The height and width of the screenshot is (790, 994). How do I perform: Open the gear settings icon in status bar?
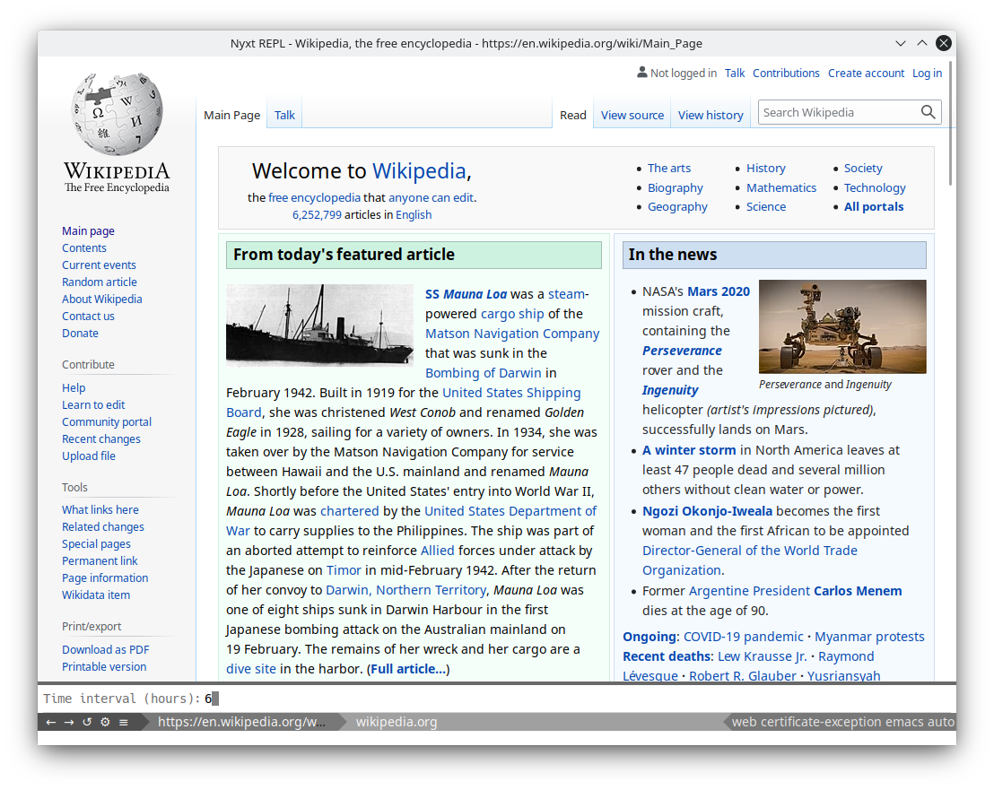point(105,722)
